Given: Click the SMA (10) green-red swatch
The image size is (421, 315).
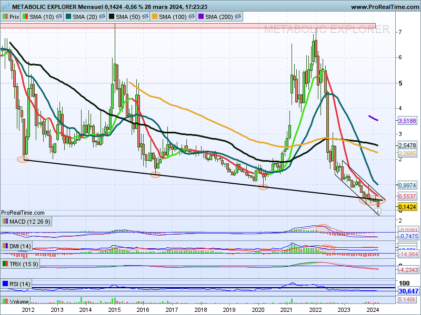Looking at the screenshot, I should click(x=25, y=17).
